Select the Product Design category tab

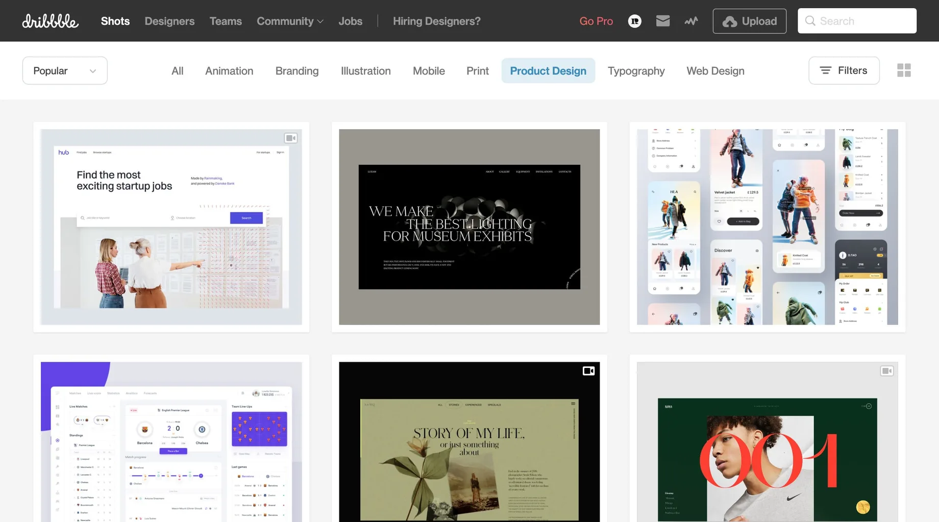pos(548,70)
